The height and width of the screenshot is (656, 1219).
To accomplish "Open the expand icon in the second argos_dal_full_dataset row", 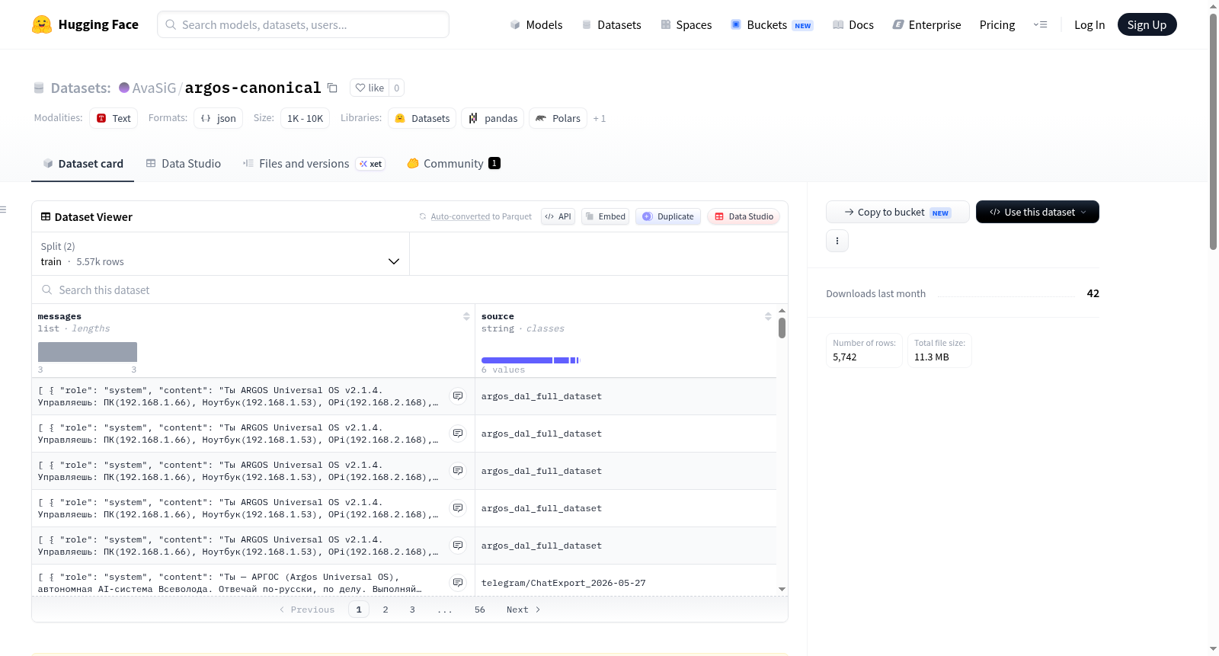I will pyautogui.click(x=458, y=434).
